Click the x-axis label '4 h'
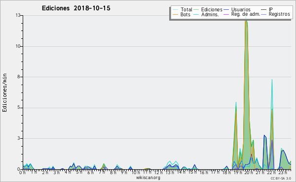 [x=68, y=172]
